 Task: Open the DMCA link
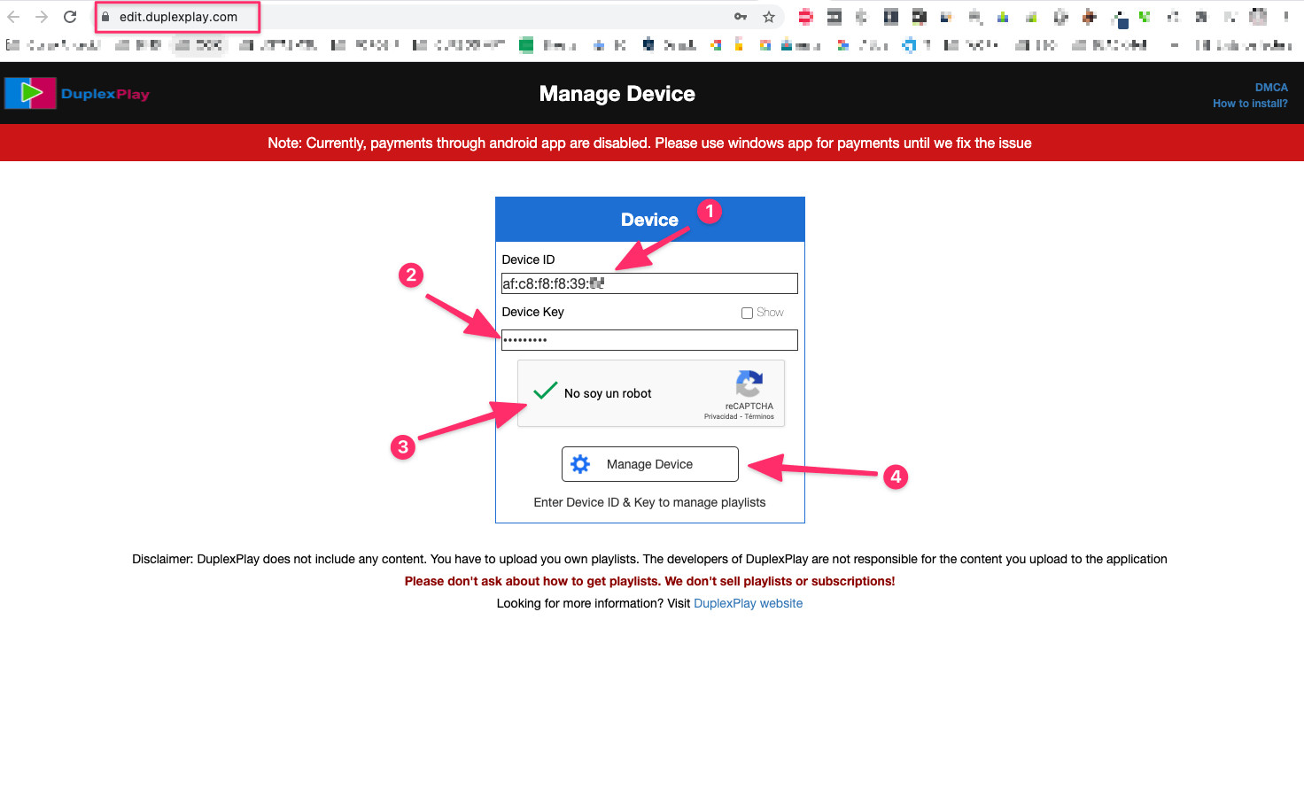1271,88
